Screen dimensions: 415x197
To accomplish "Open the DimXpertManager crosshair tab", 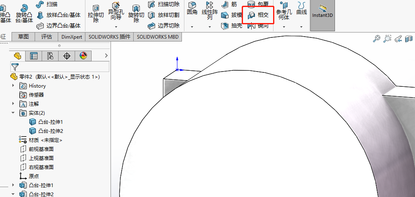I will (x=67, y=56).
